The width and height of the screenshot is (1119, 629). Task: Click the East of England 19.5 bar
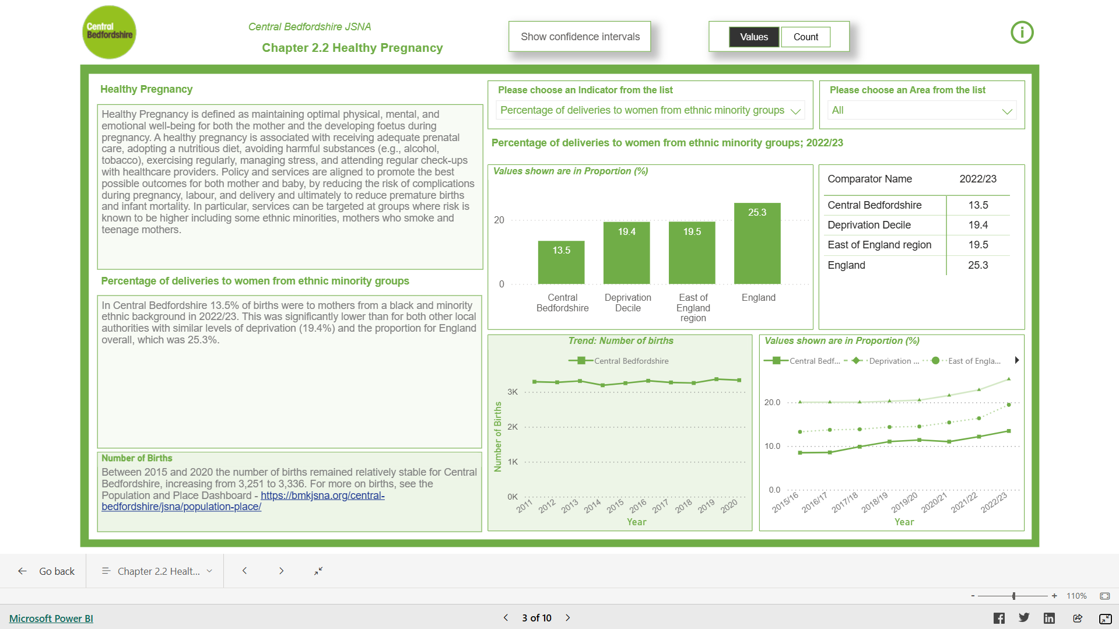[692, 253]
